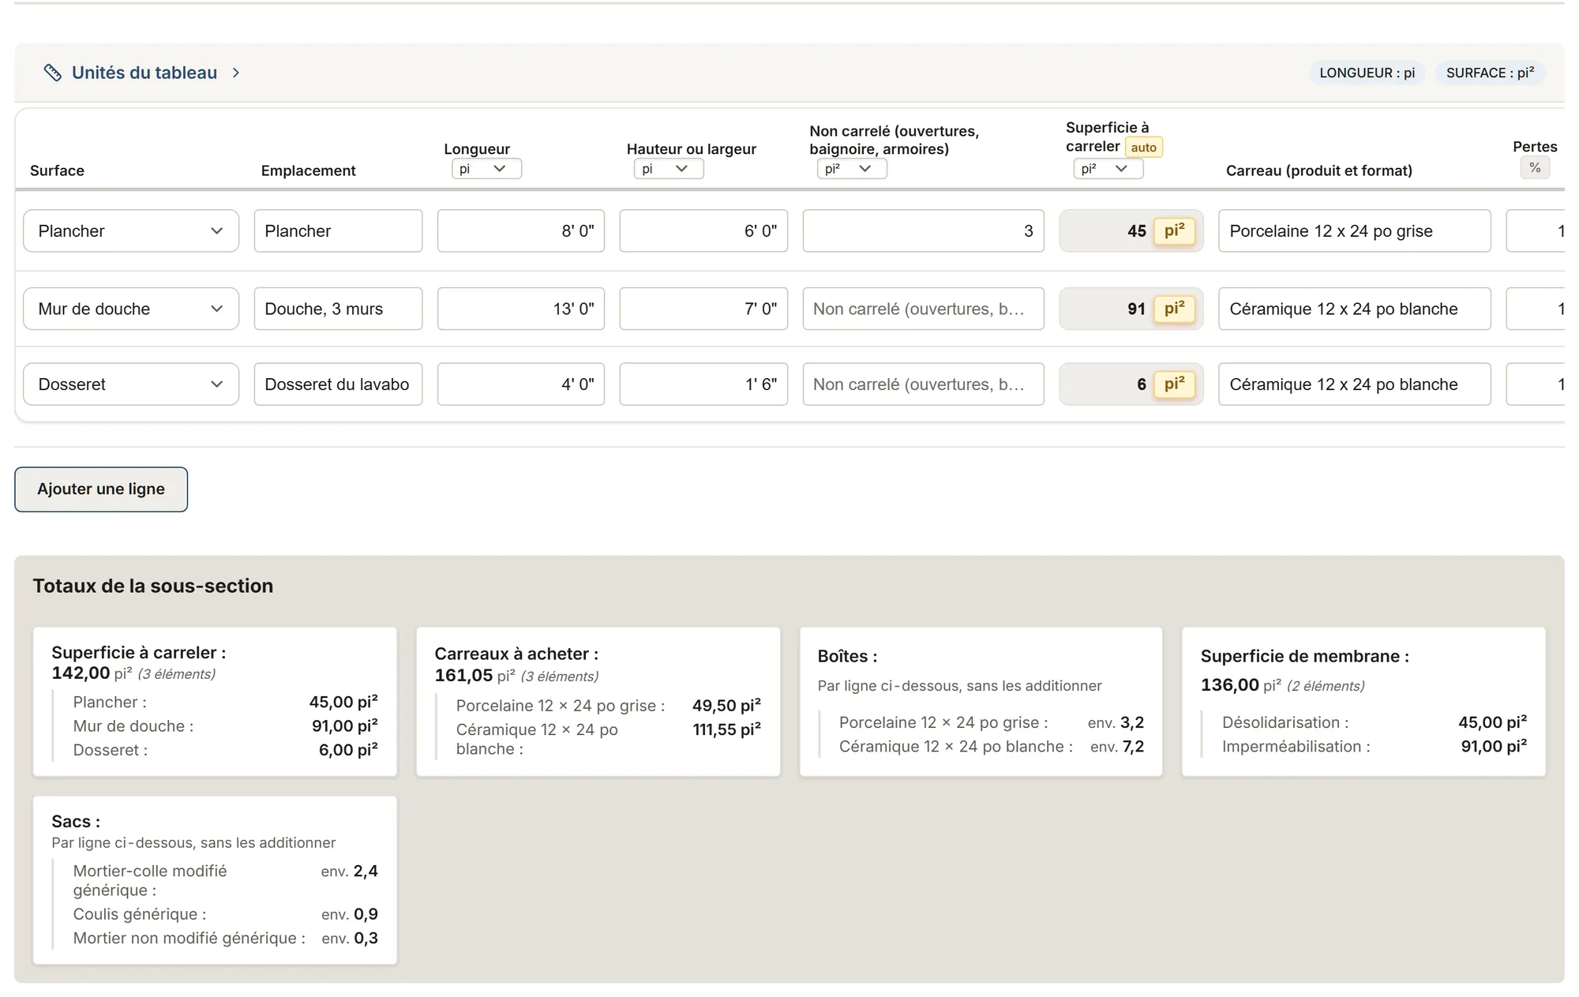This screenshot has width=1579, height=997.
Task: Edit the Mur de douche row carreau field
Action: pyautogui.click(x=1355, y=309)
